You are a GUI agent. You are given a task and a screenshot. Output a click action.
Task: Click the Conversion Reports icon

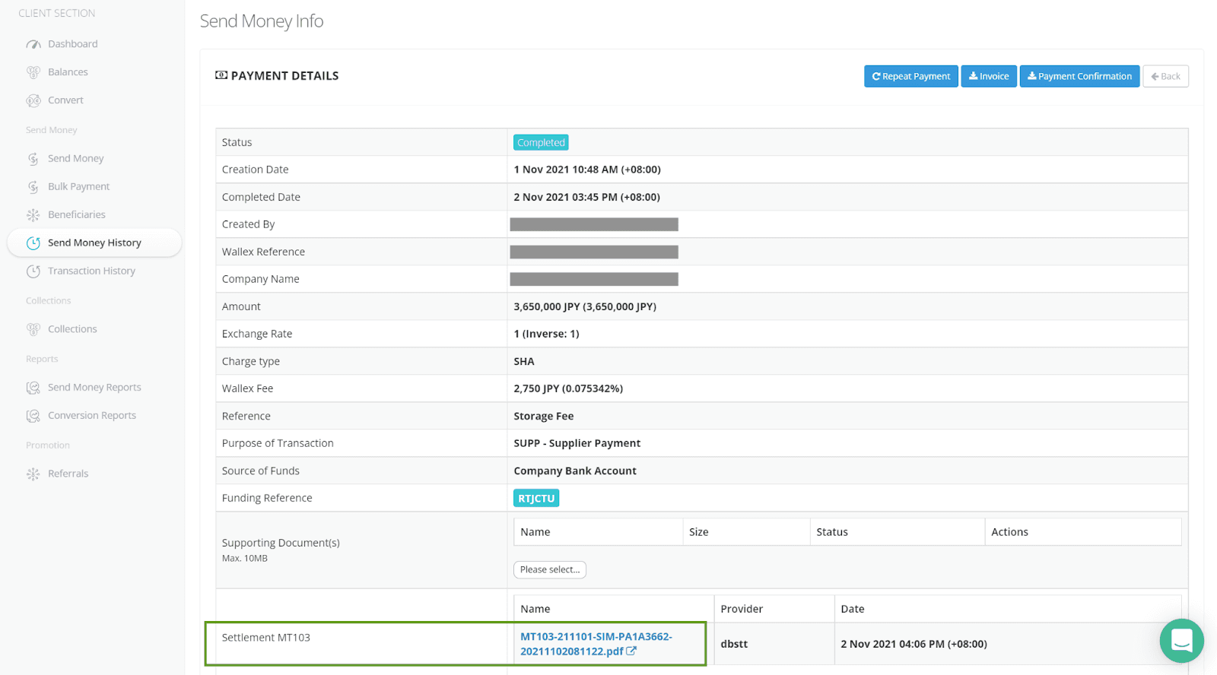[x=33, y=416]
